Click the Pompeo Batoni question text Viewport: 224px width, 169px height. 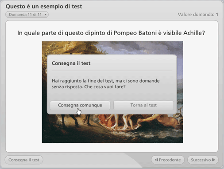coord(111,33)
